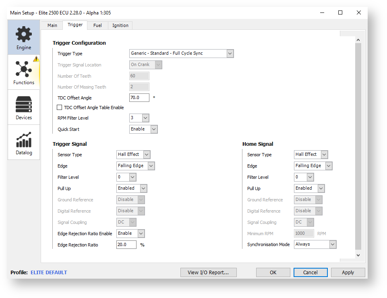Minimize the Main Setup window
The width and height of the screenshot is (387, 298).
pyautogui.click(x=322, y=12)
